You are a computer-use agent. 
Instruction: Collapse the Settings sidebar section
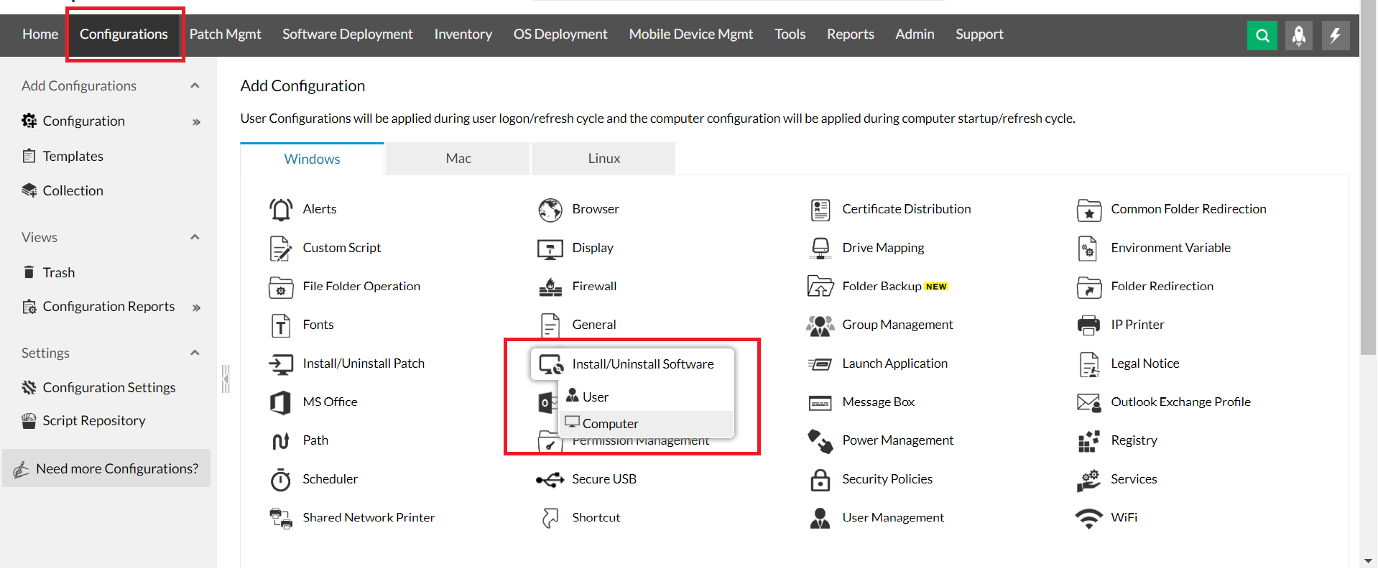(x=195, y=353)
